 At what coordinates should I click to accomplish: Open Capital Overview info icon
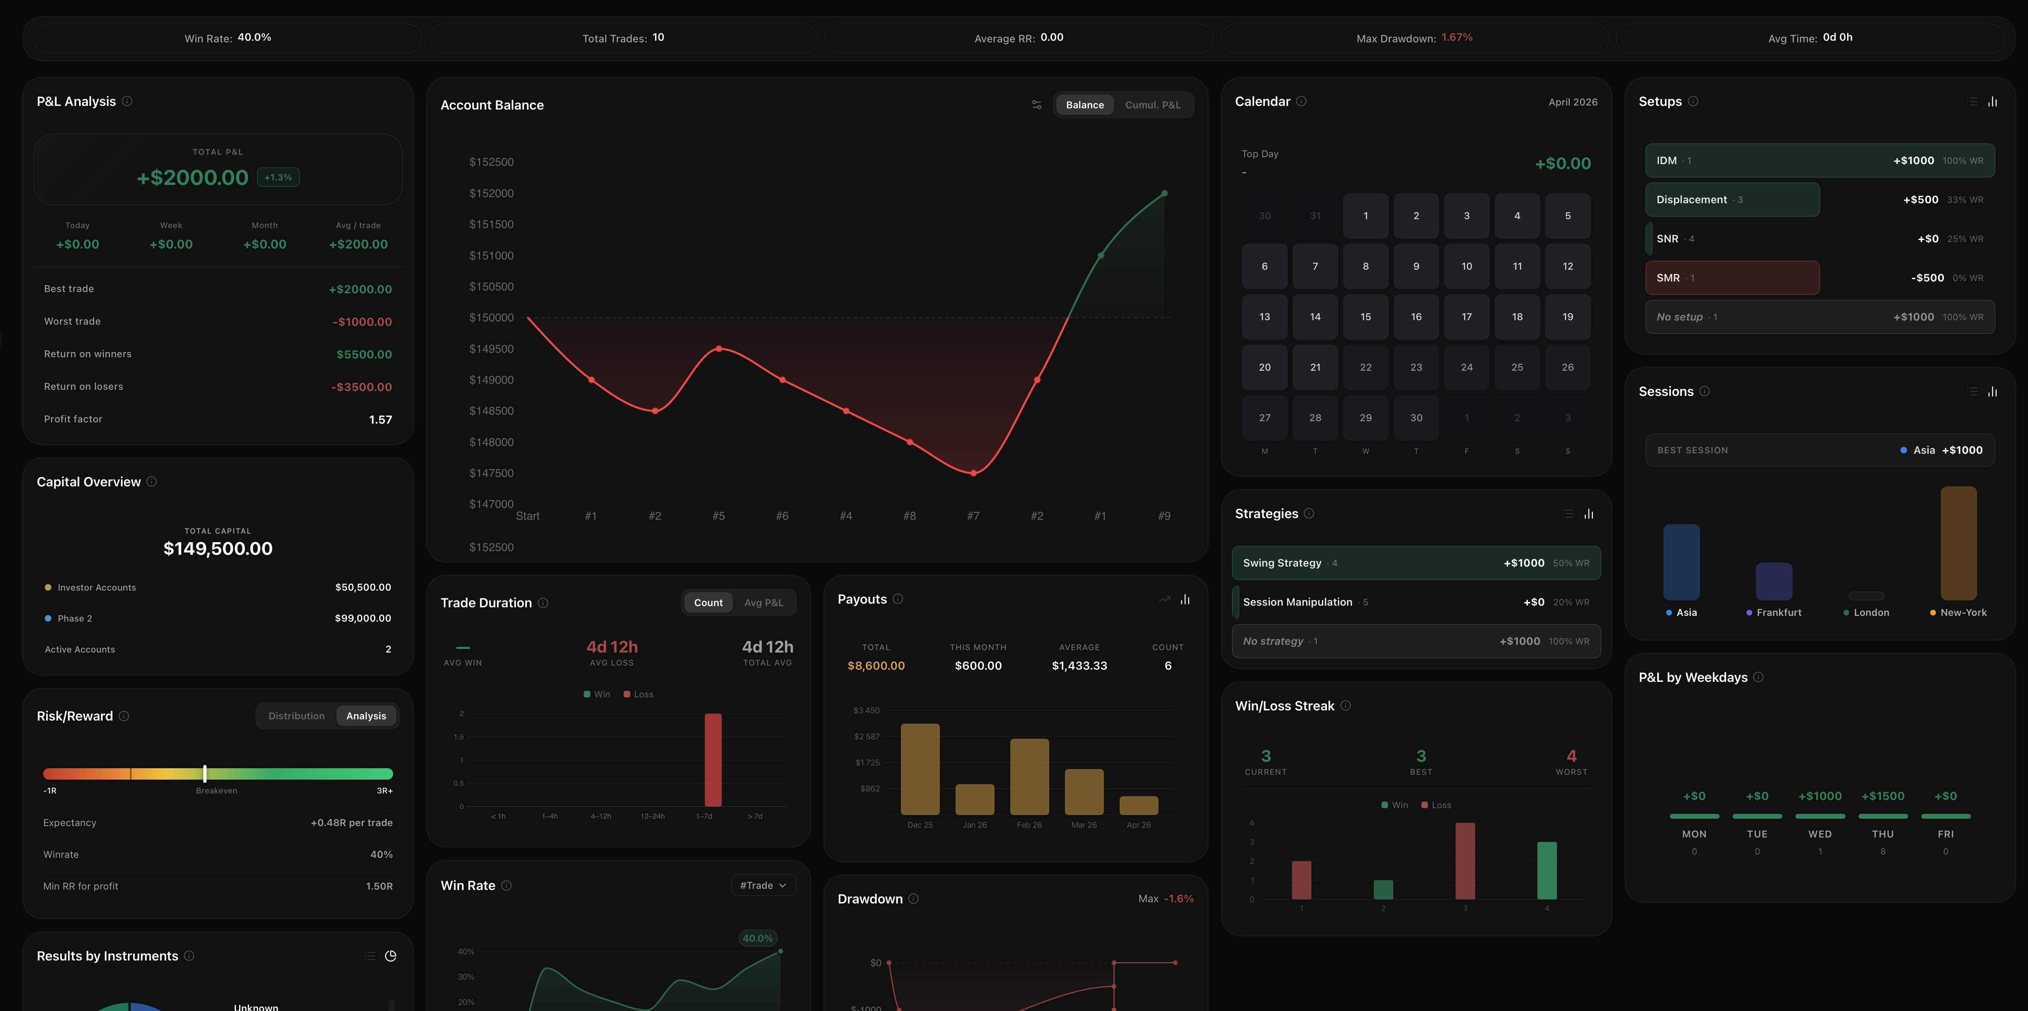152,481
